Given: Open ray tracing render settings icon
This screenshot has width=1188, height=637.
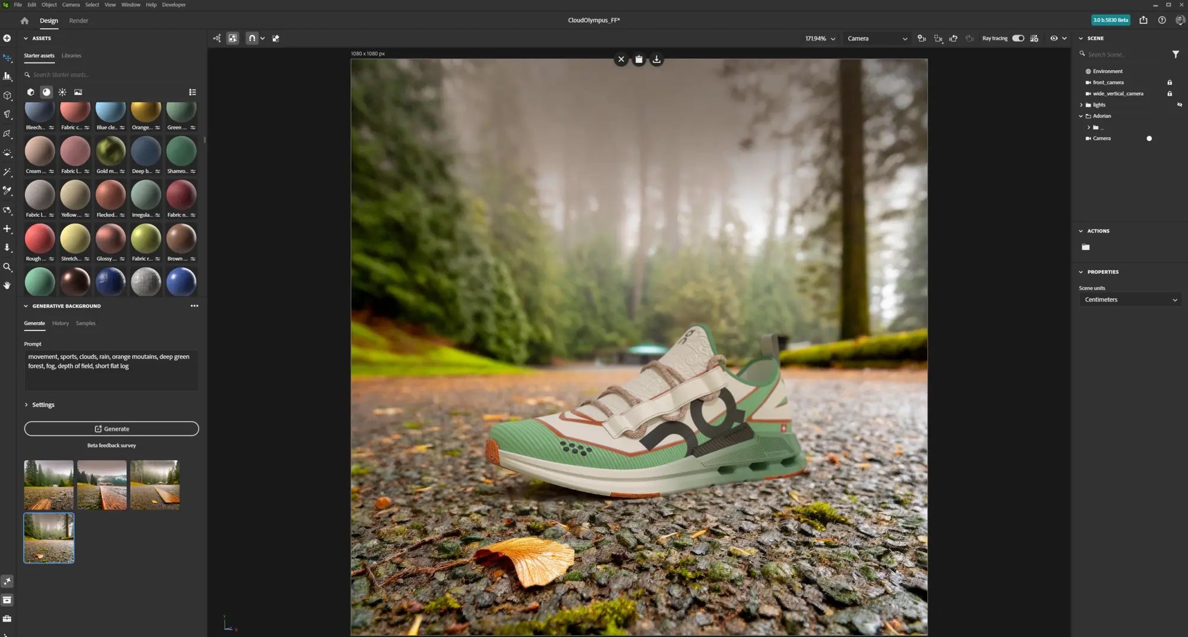Looking at the screenshot, I should 1034,38.
